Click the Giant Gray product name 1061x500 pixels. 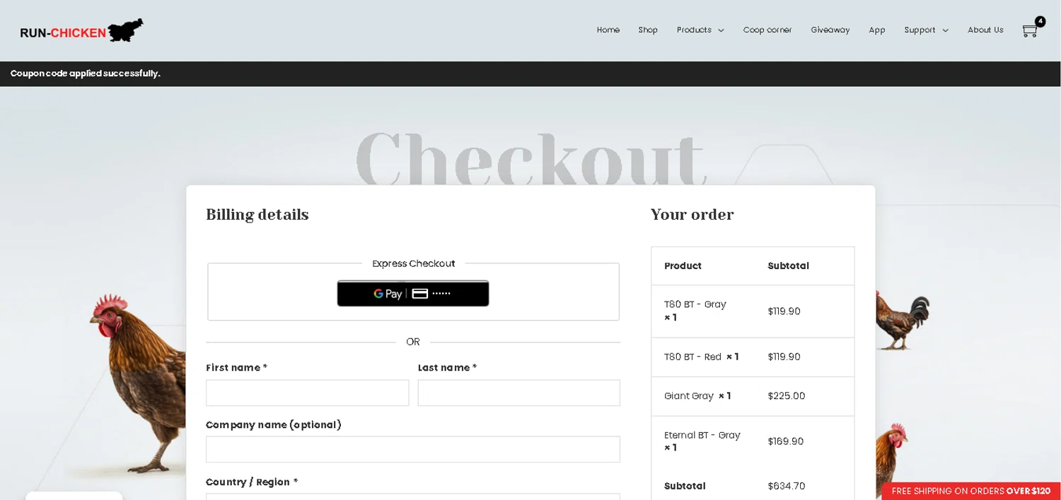click(x=689, y=396)
